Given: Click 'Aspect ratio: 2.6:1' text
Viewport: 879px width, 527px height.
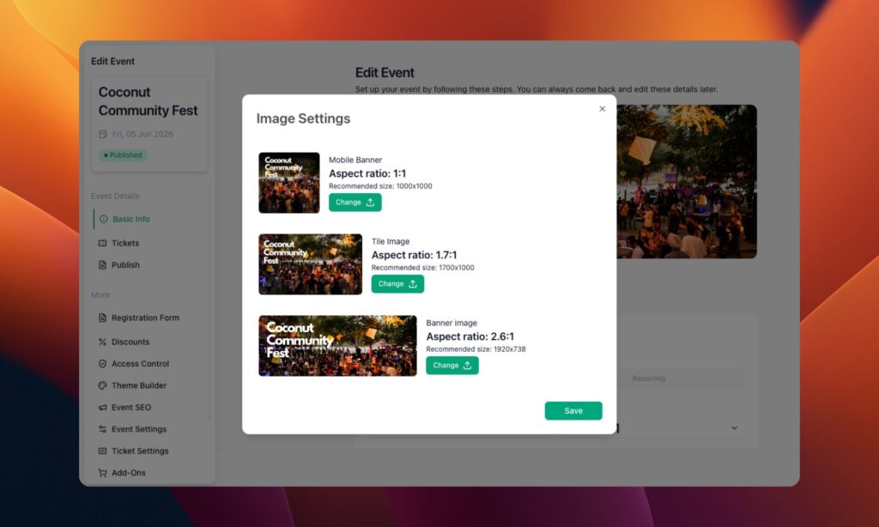Looking at the screenshot, I should (x=470, y=337).
